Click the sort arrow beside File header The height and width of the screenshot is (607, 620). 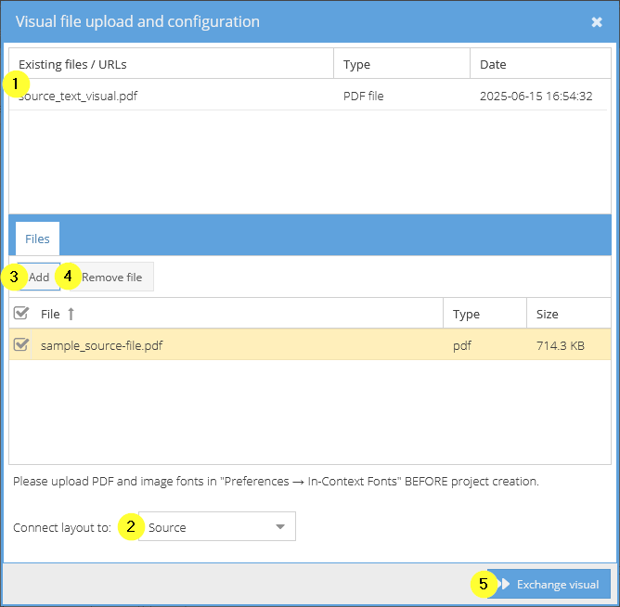[x=71, y=314]
